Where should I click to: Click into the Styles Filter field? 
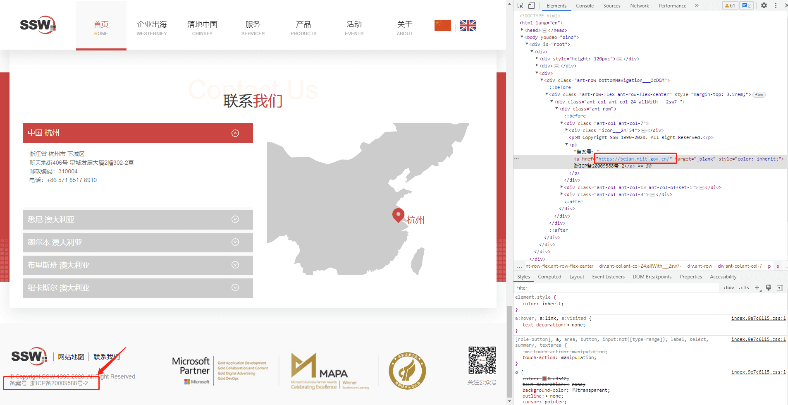pyautogui.click(x=616, y=288)
